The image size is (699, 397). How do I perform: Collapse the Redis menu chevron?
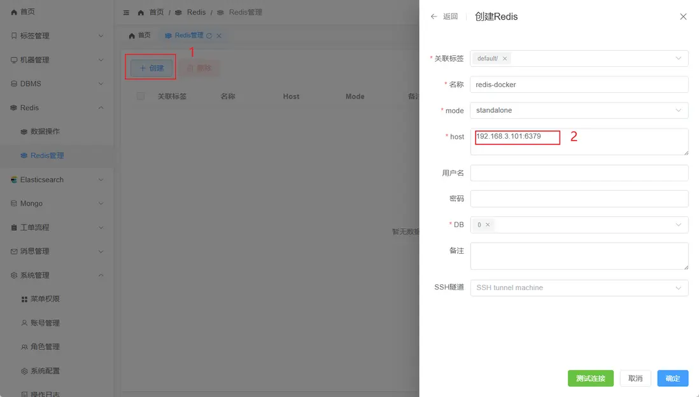pos(101,108)
